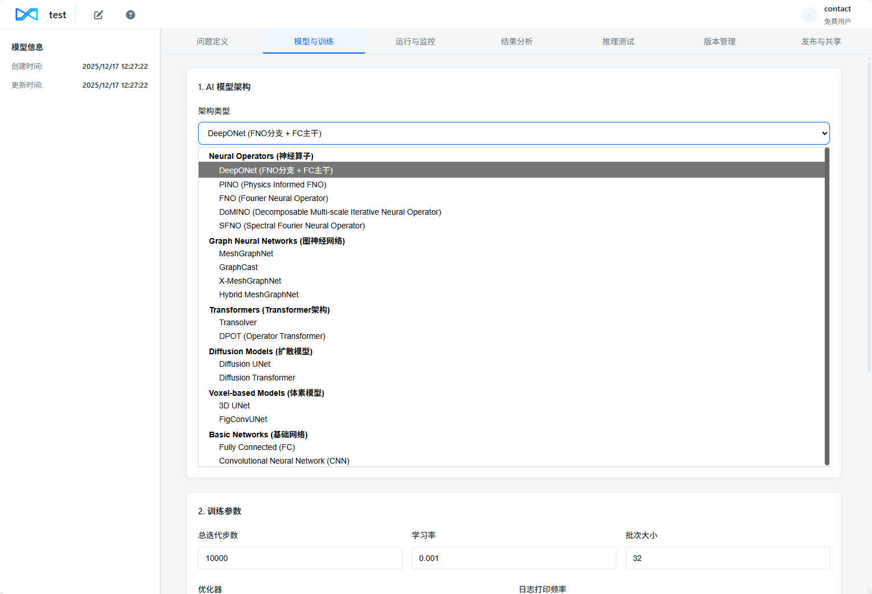Click the app logo icon
Screen dimensions: 872x594
pos(26,15)
